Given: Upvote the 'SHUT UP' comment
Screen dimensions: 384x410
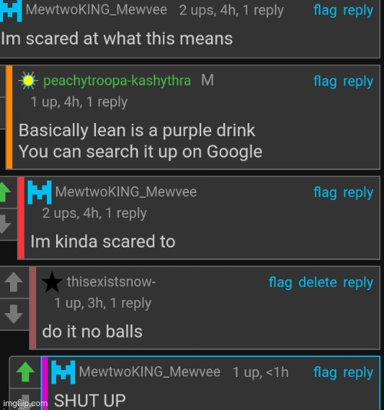Looking at the screenshot, I should (25, 372).
